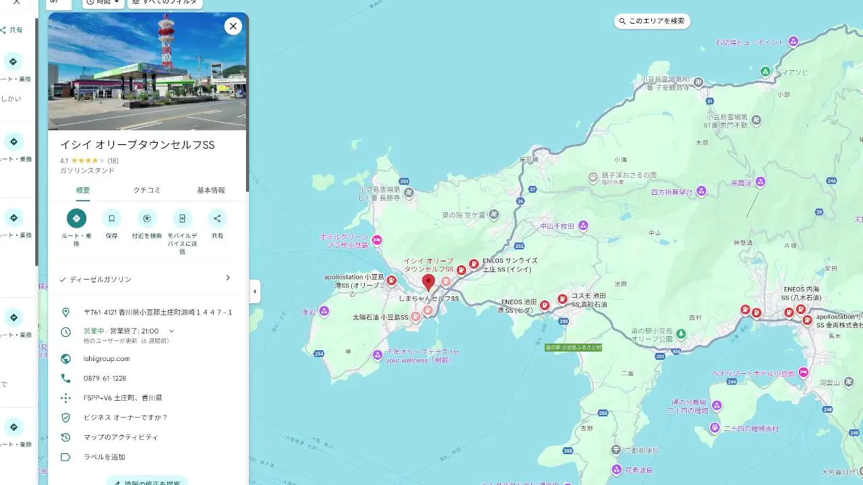Click the 共有 share icon in the place panel
Image resolution: width=863 pixels, height=485 pixels.
point(217,218)
